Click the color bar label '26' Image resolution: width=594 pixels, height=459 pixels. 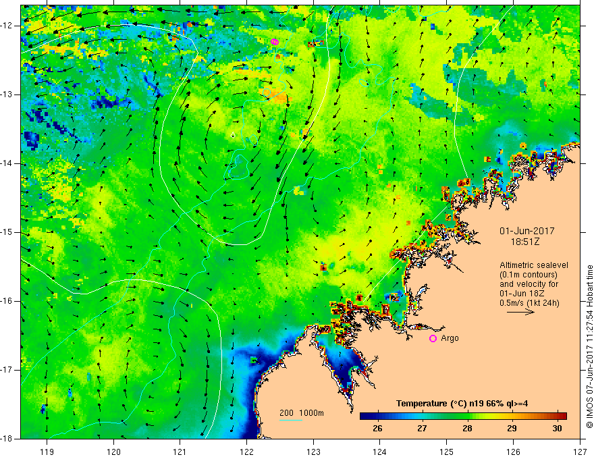377,429
